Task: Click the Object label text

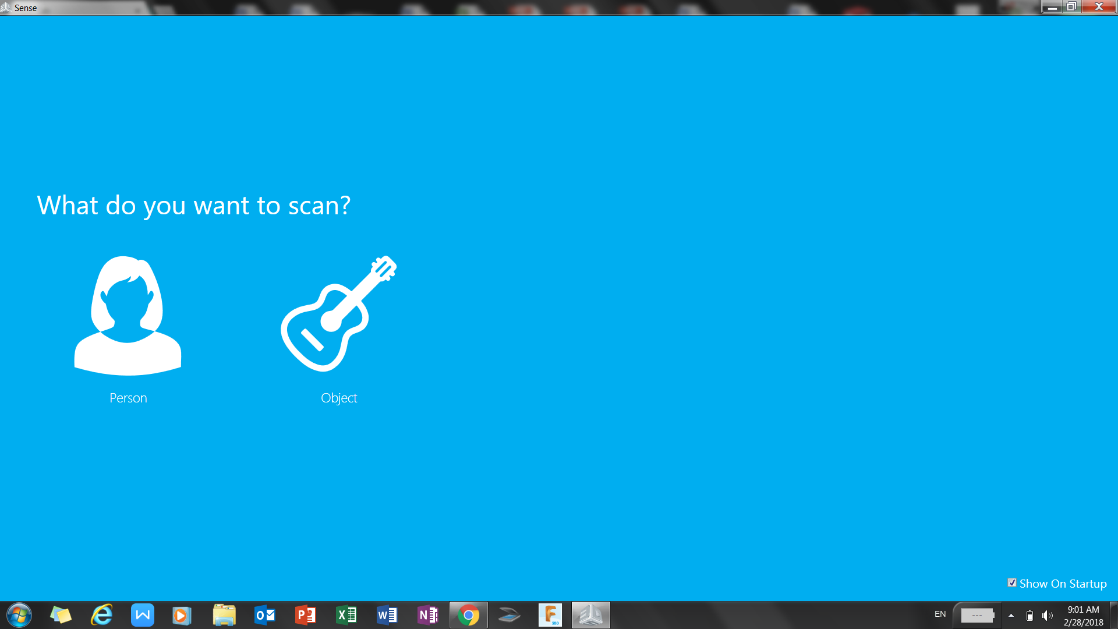Action: (339, 398)
